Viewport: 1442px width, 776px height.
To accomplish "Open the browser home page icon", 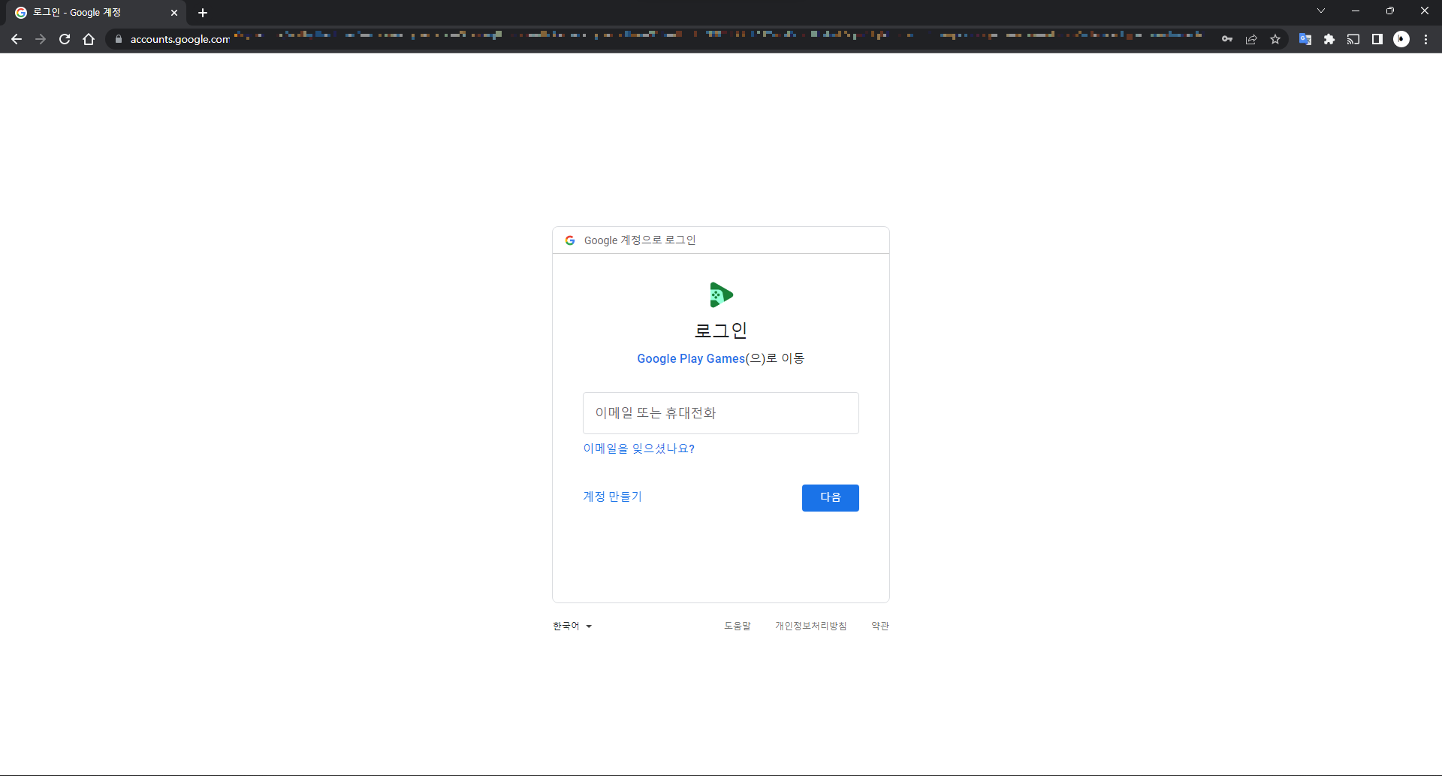I will click(x=89, y=39).
